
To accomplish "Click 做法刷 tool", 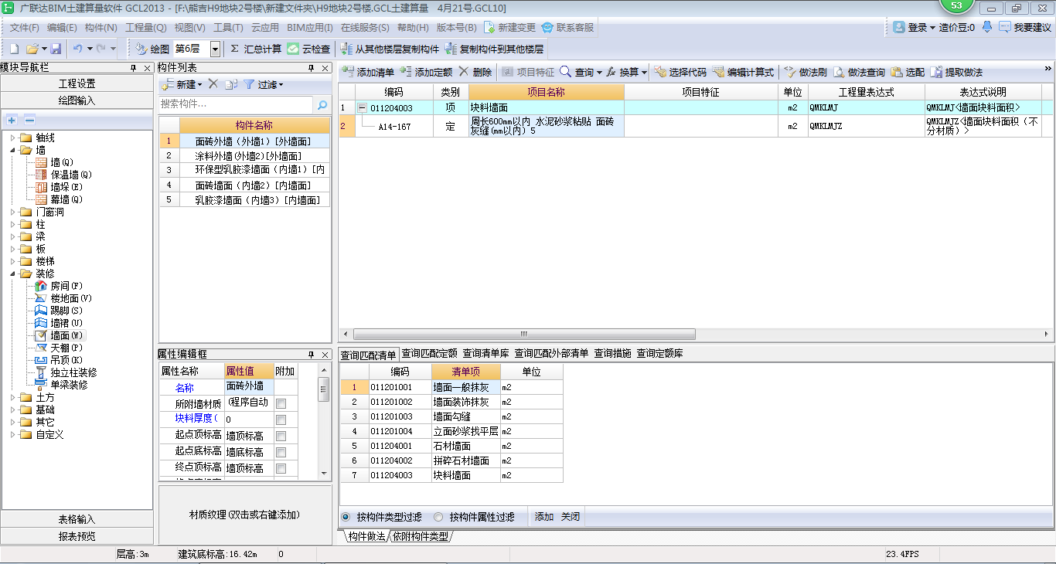I will (x=806, y=72).
